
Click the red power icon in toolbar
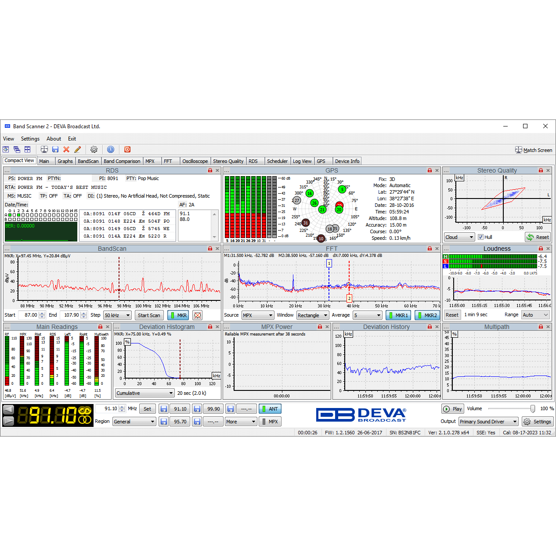(x=127, y=150)
